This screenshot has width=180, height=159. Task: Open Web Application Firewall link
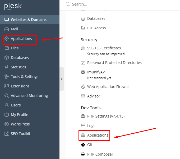point(108,87)
